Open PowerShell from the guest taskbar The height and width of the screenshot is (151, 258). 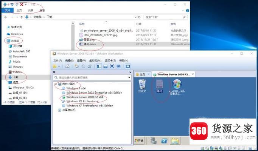164,141
